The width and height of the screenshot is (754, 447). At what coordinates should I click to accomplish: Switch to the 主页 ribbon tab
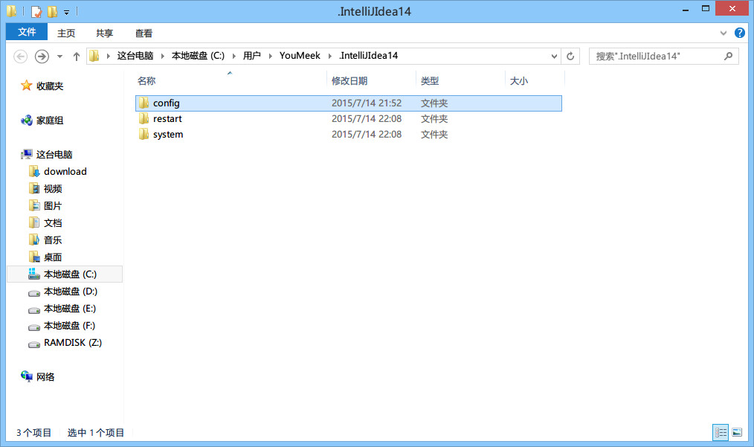[x=65, y=33]
